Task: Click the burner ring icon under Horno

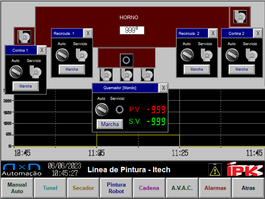Action: (x=126, y=60)
